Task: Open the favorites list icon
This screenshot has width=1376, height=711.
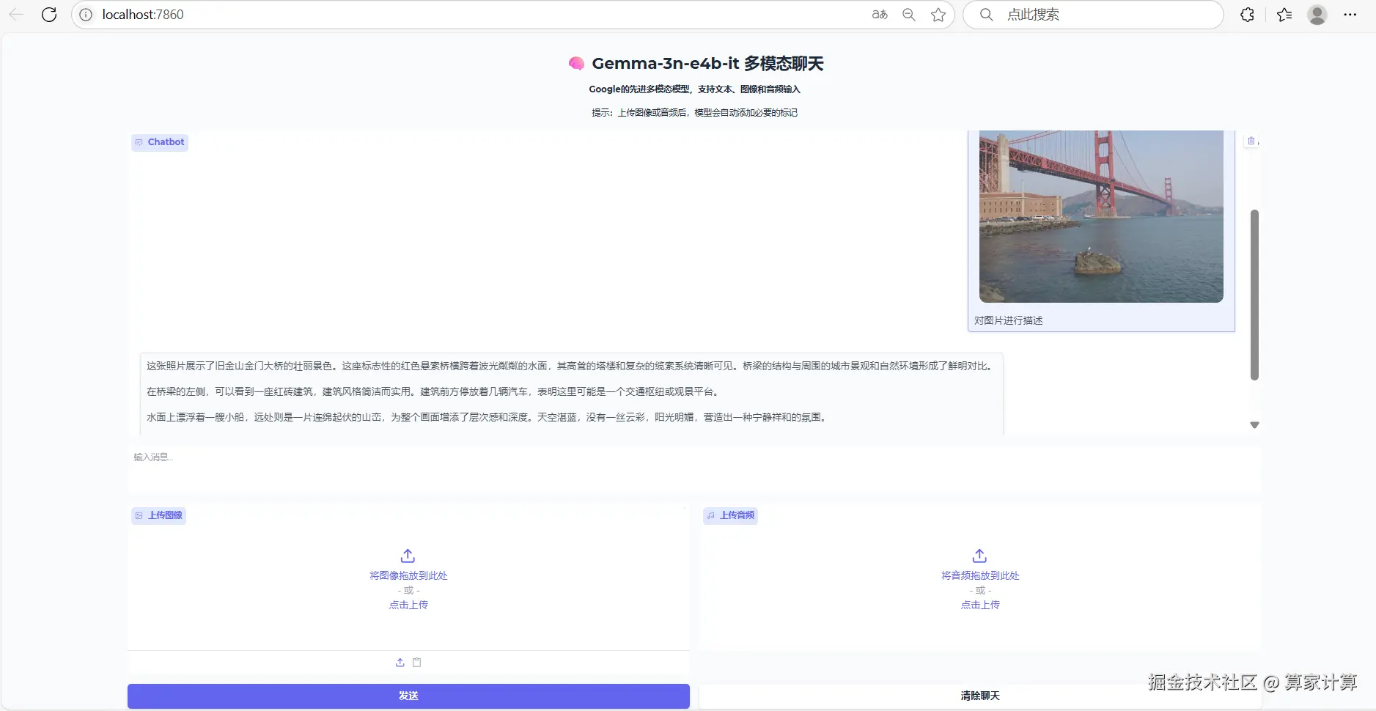Action: pos(1284,15)
